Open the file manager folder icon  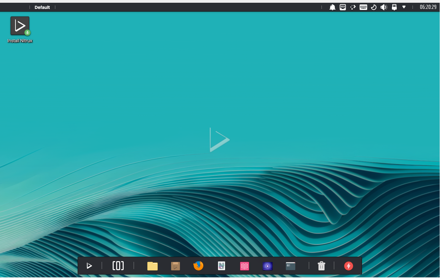[x=153, y=266]
